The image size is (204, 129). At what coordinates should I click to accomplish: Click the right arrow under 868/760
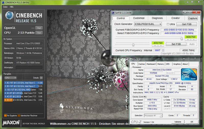pos(194,40)
